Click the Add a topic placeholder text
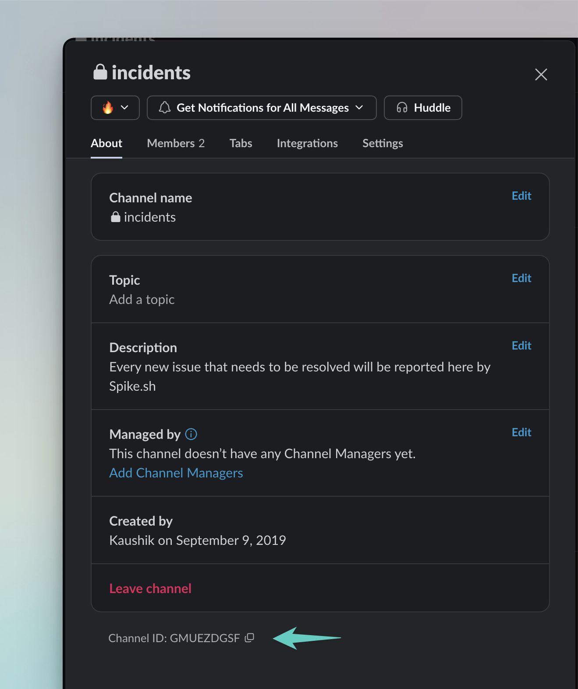Viewport: 578px width, 689px height. pos(142,300)
